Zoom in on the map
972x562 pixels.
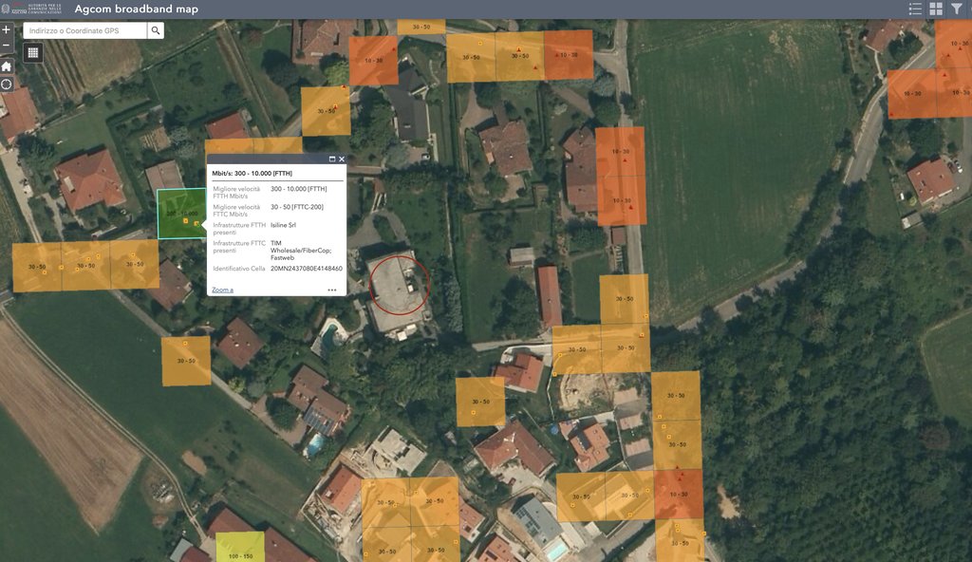tap(7, 29)
